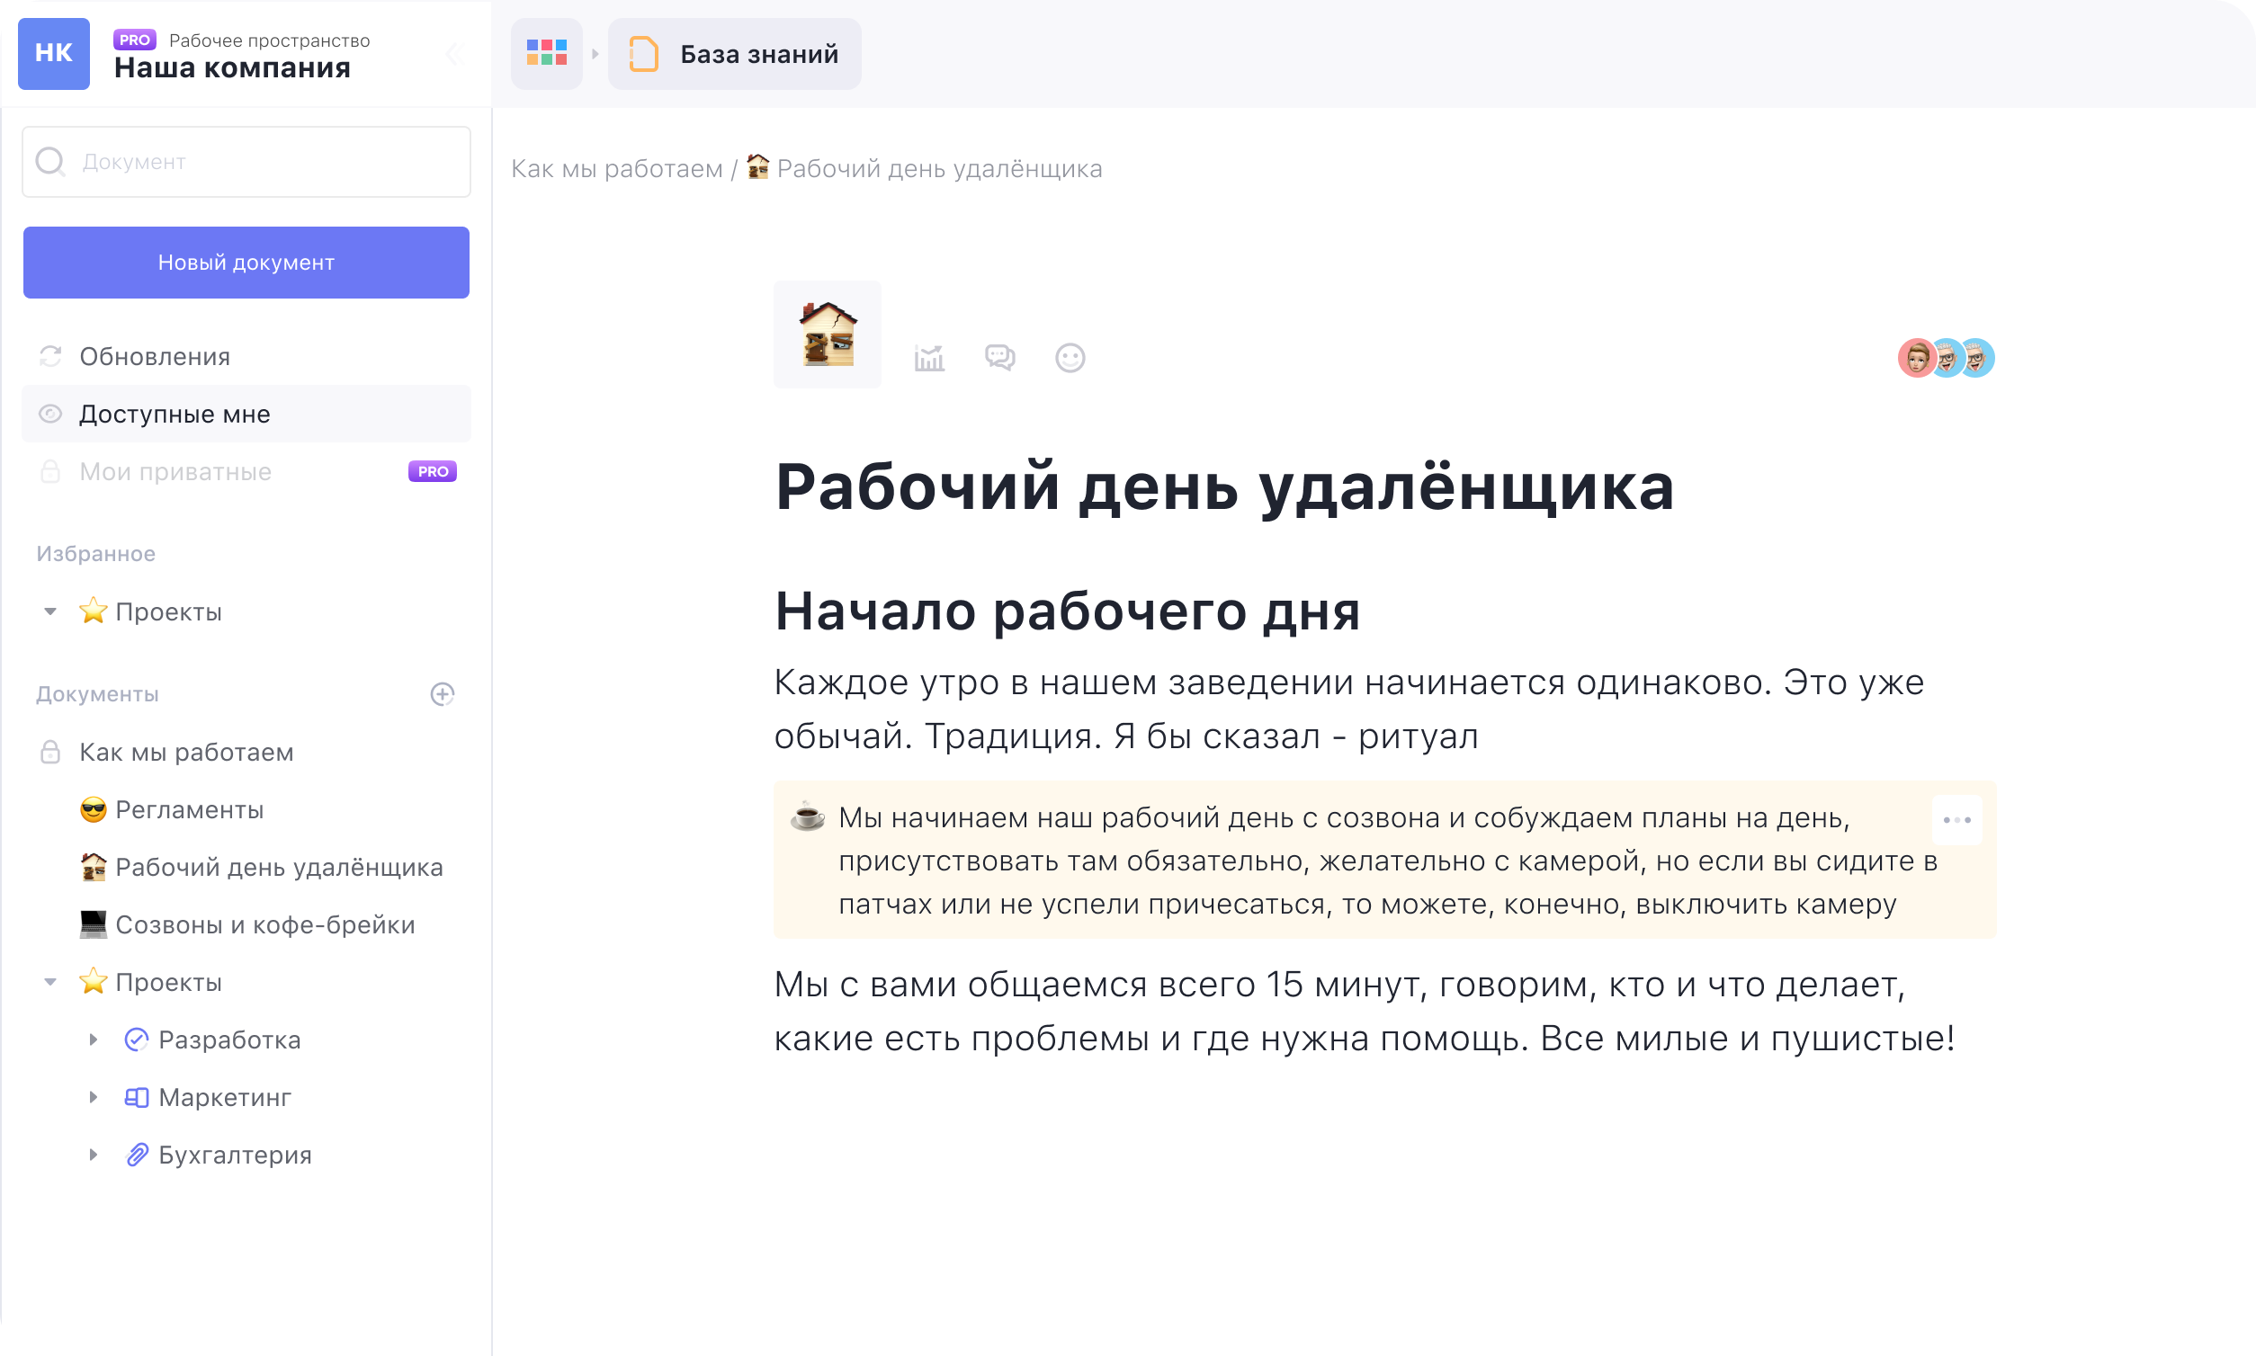Expand the Бухгалтерия tree item
This screenshot has width=2256, height=1356.
(94, 1155)
